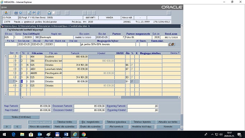Click the up arrow of the row list scrollbar

click(x=5, y=56)
